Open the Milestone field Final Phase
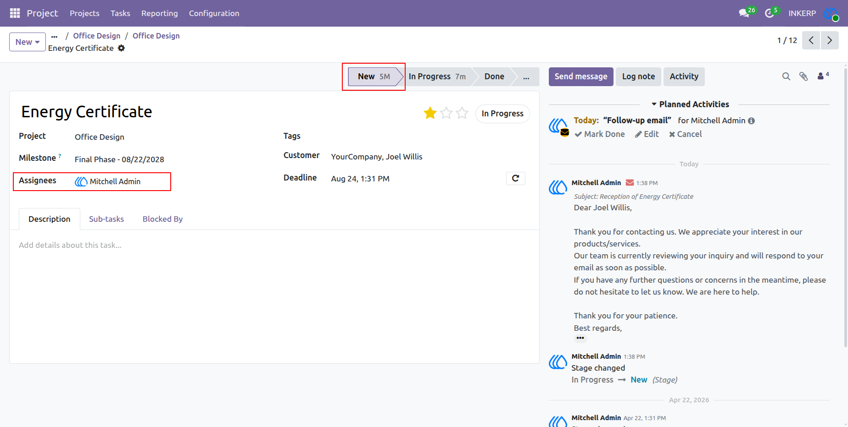The width and height of the screenshot is (848, 427). pos(119,159)
